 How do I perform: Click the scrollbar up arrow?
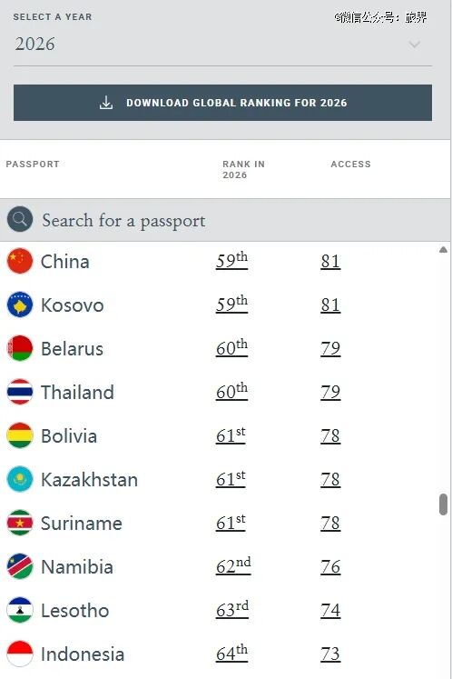[443, 250]
